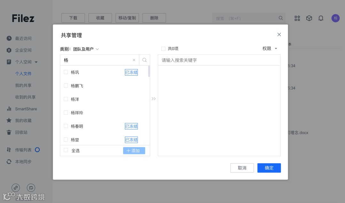The height and width of the screenshot is (203, 345).
Task: Open SmartShare in the sidebar
Action: click(x=26, y=109)
